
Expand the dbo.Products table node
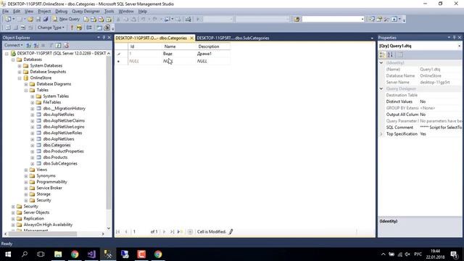click(33, 157)
